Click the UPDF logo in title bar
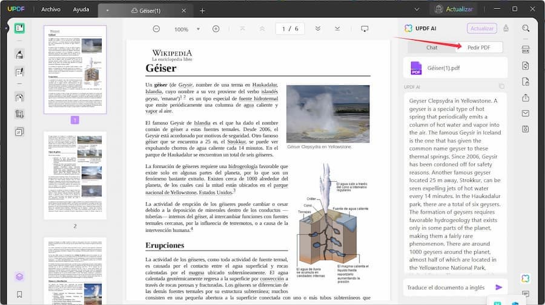This screenshot has width=545, height=305. point(16,9)
